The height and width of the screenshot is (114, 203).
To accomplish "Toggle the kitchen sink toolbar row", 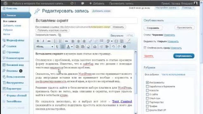I will pos(122,41).
